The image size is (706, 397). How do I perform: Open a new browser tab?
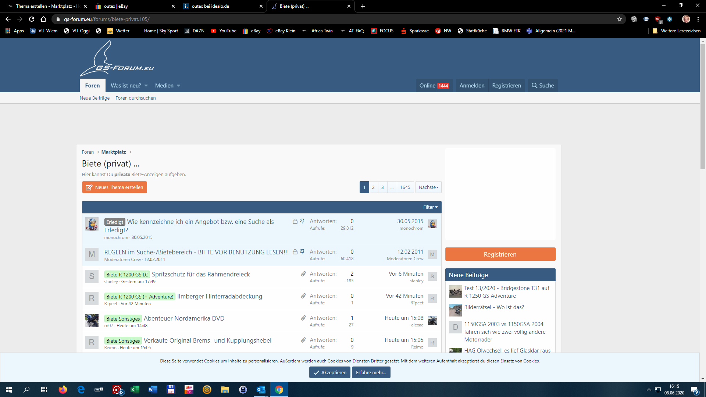tap(363, 6)
